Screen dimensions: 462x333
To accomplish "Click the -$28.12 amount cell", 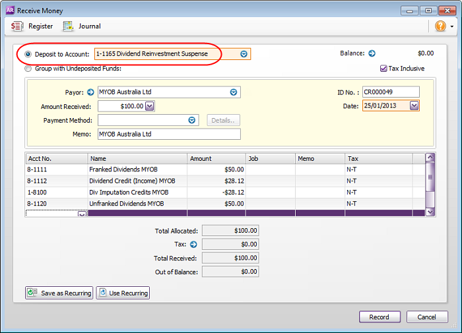I will 216,193.
